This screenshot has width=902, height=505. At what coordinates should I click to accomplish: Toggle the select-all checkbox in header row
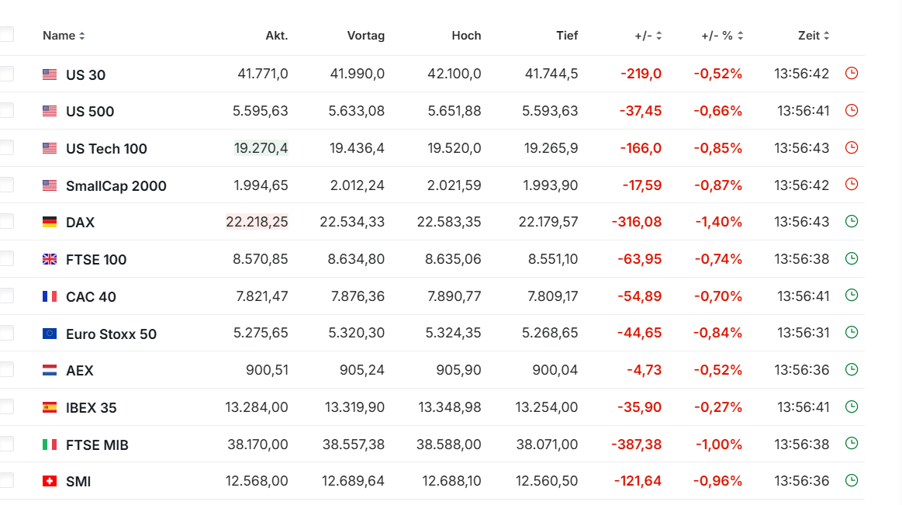tap(6, 34)
